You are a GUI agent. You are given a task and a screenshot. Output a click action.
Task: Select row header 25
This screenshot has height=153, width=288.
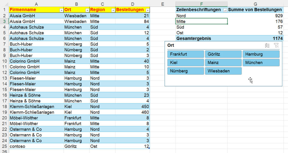pos(4,146)
